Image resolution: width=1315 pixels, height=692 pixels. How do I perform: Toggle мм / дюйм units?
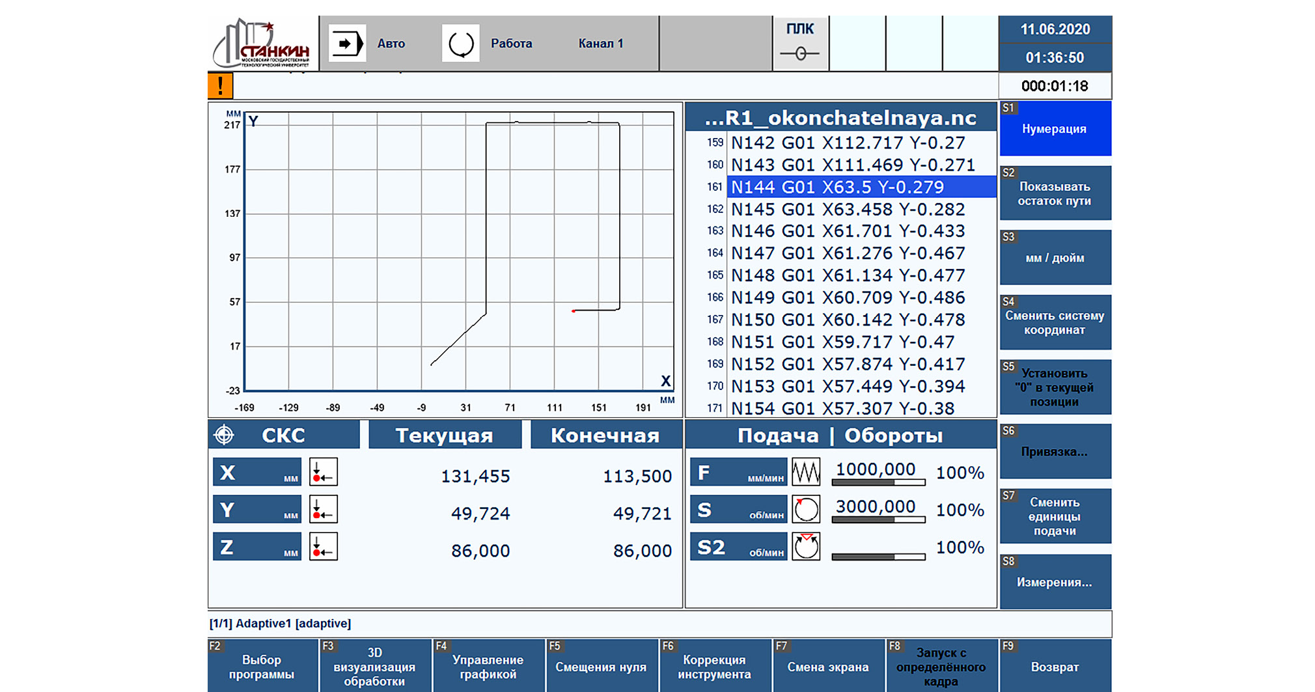(x=1055, y=258)
